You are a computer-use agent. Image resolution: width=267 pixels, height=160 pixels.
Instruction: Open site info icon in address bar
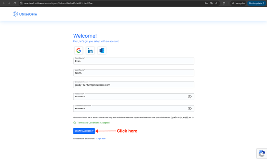[21, 3]
